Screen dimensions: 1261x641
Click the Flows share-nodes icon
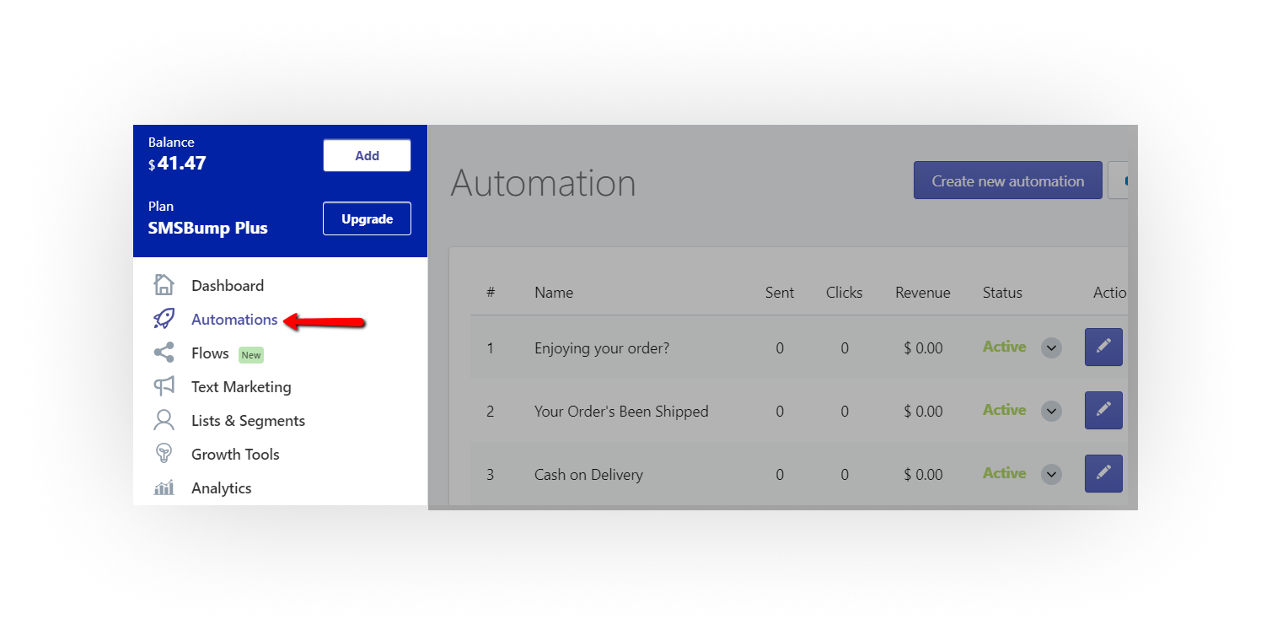coord(164,353)
